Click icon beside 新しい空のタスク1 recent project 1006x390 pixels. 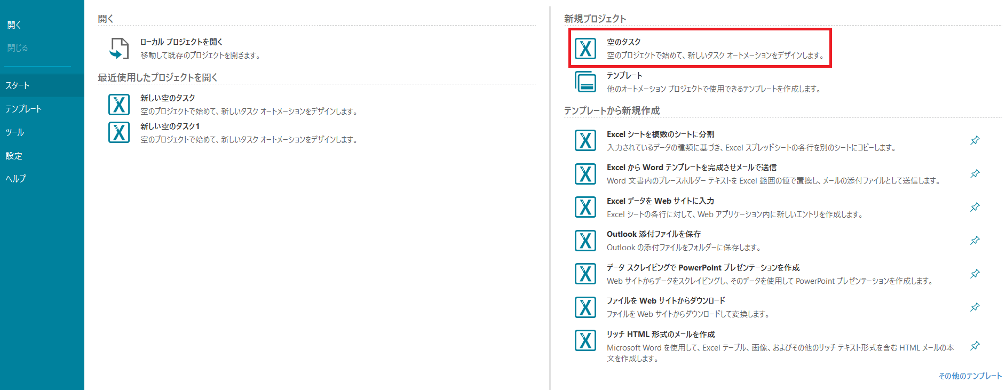119,132
